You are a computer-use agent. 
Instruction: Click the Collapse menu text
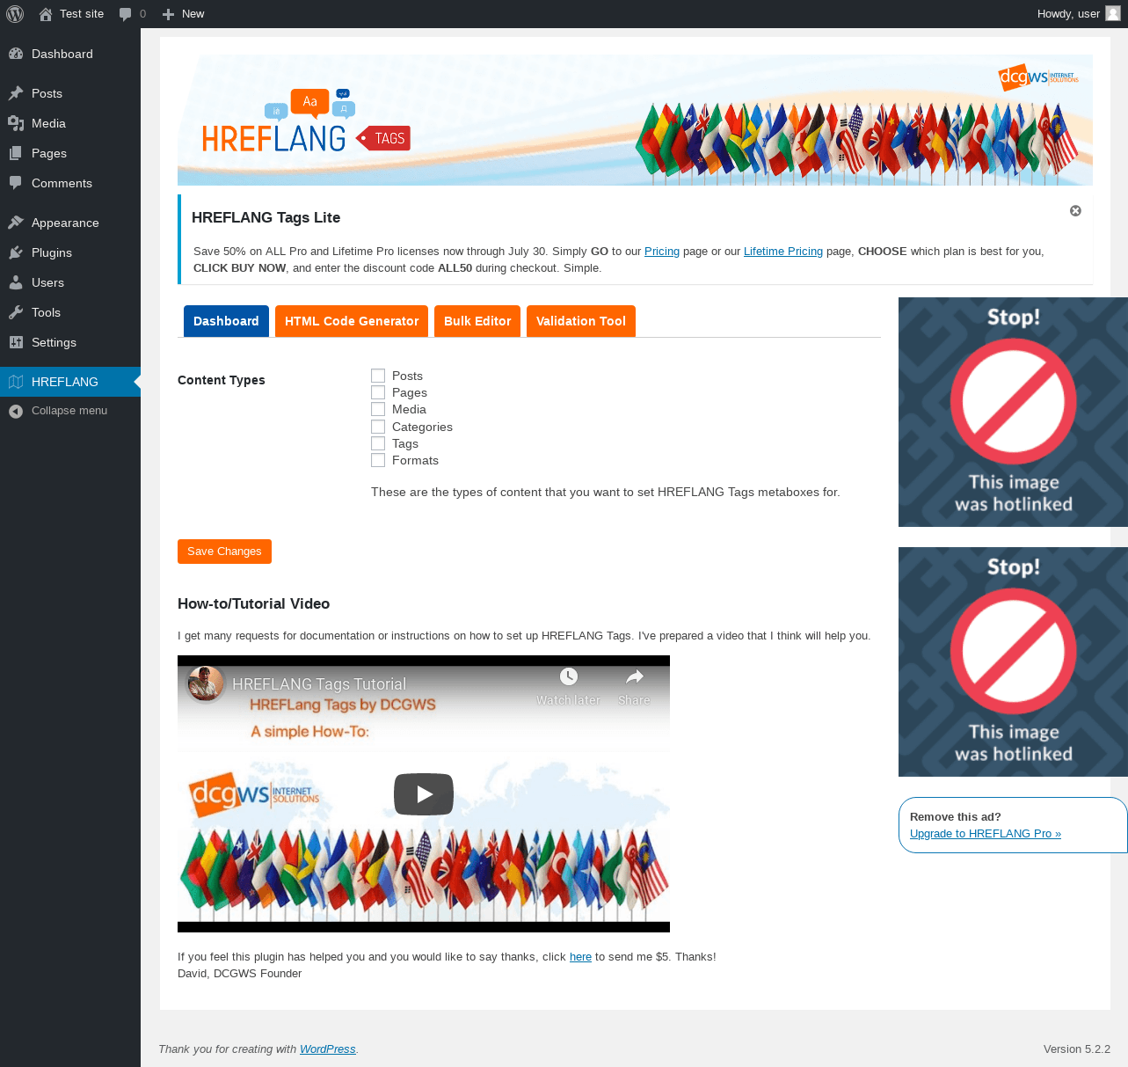[69, 411]
